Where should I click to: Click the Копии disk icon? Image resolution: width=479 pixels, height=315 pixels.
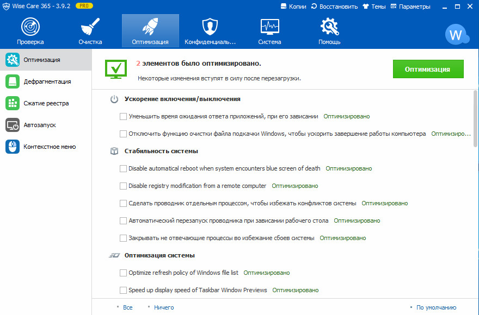284,7
